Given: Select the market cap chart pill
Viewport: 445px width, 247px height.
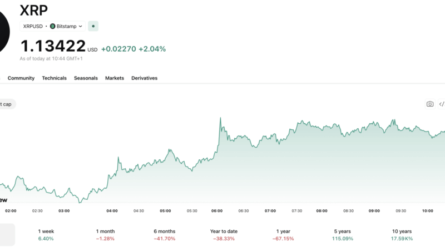Looking at the screenshot, I should pos(7,104).
